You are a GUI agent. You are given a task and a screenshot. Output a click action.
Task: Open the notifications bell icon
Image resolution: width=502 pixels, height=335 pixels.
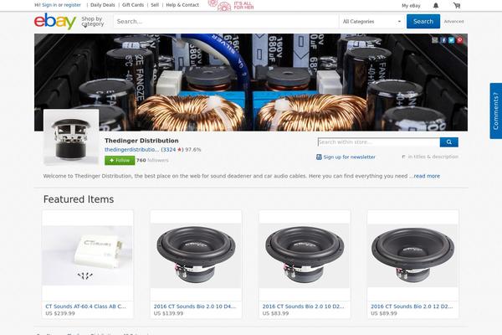tap(436, 6)
